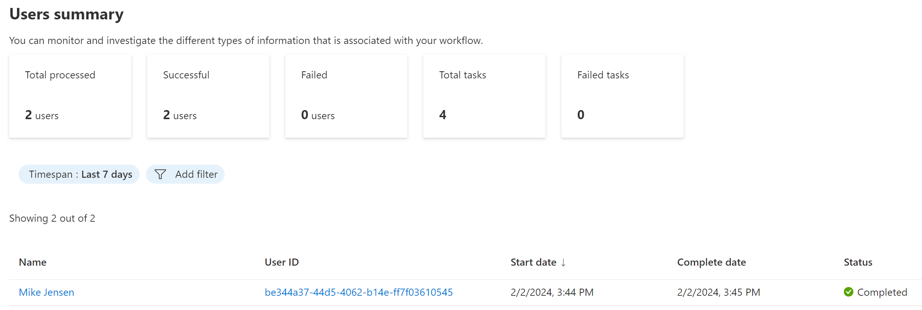Click the 2/2/2024, 3:45 PM complete date cell

[718, 292]
